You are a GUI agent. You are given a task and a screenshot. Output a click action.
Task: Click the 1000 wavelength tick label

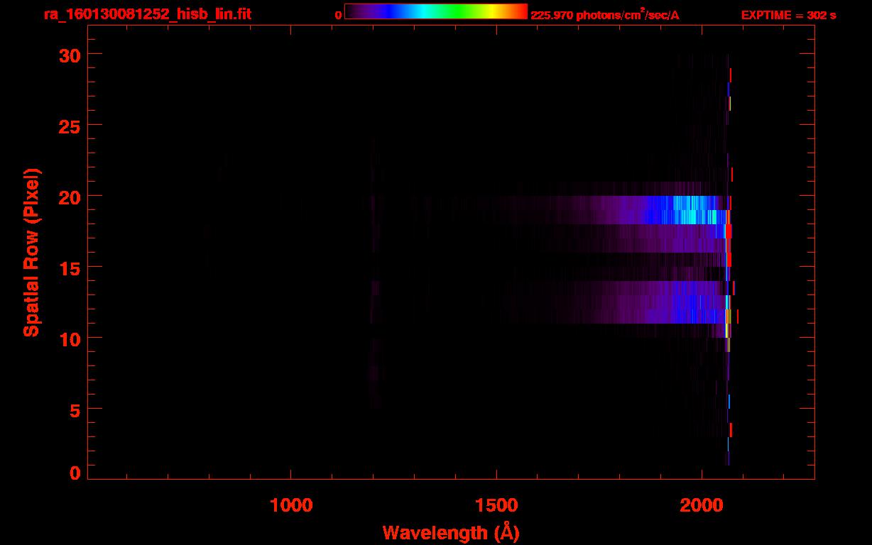tap(291, 505)
